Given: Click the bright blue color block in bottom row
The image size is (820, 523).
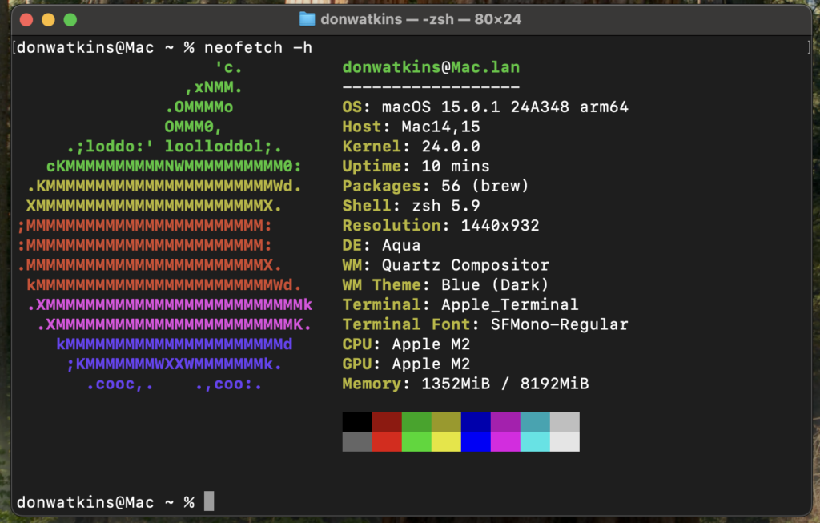Looking at the screenshot, I should (476, 441).
